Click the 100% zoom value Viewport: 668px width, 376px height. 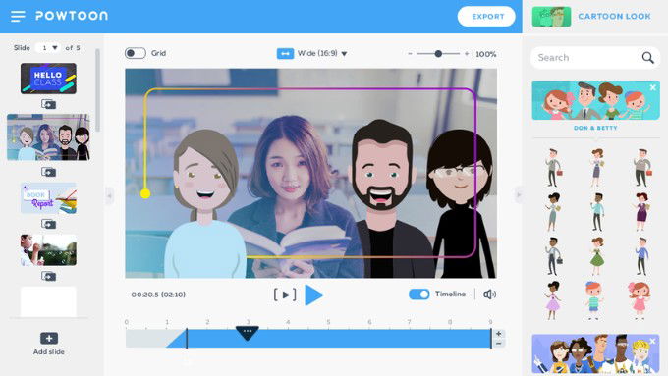tap(486, 54)
